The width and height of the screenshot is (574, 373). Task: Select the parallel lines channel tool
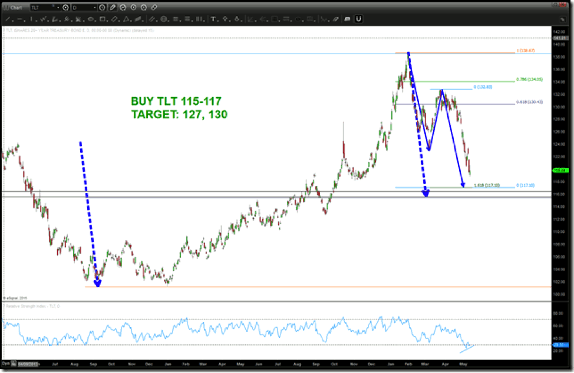151,19
